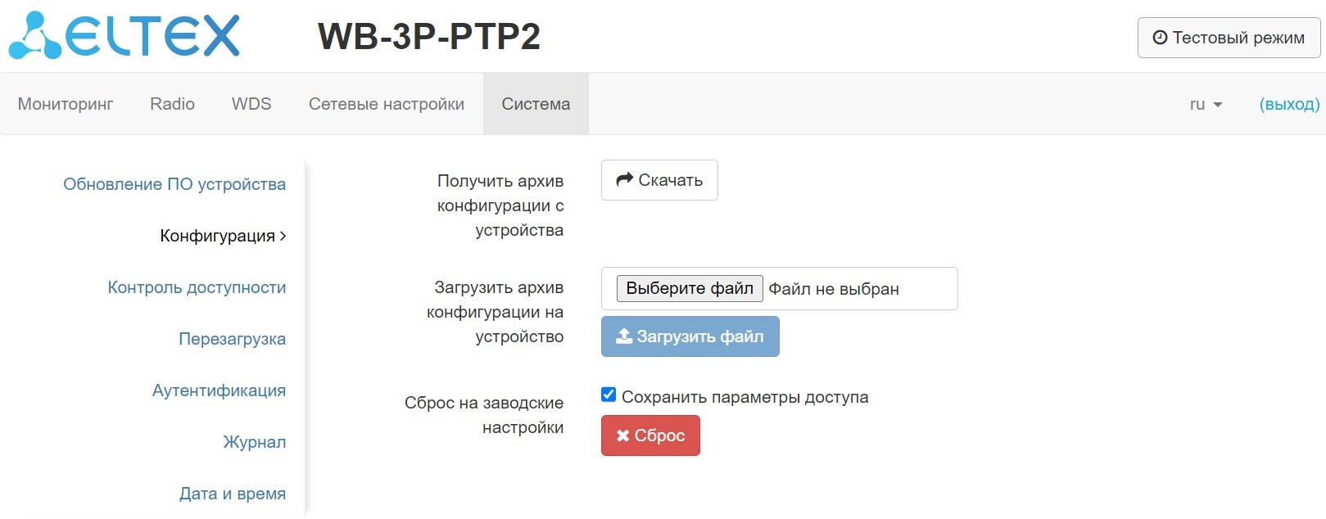Click the clock icon in Тестовый режим

[1160, 38]
